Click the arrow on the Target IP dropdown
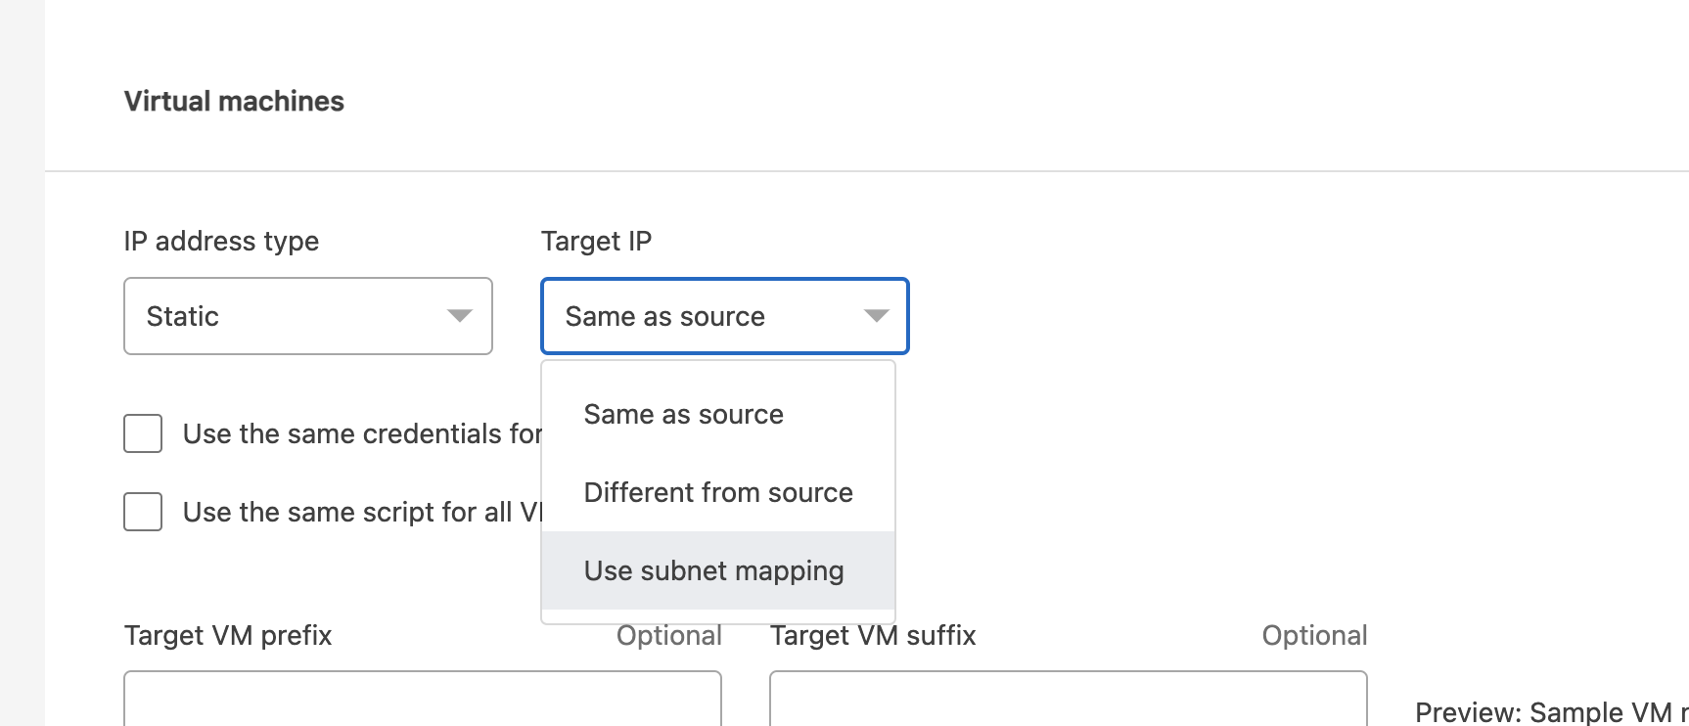Image resolution: width=1689 pixels, height=726 pixels. click(x=876, y=316)
